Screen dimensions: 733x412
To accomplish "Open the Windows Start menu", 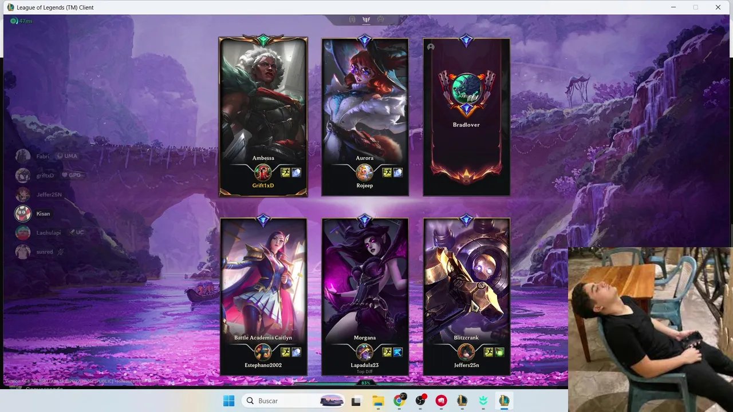I will tap(228, 401).
